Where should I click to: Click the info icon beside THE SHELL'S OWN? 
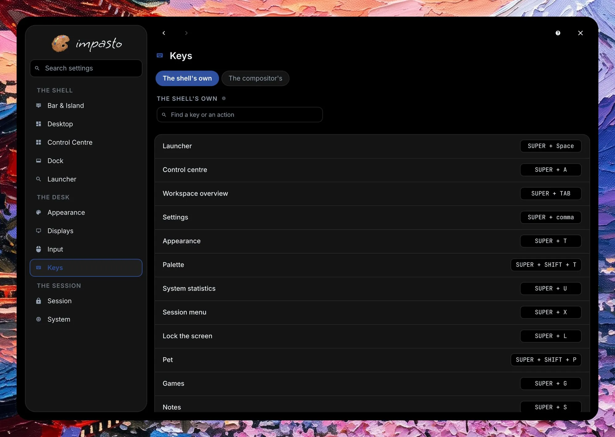pyautogui.click(x=224, y=98)
